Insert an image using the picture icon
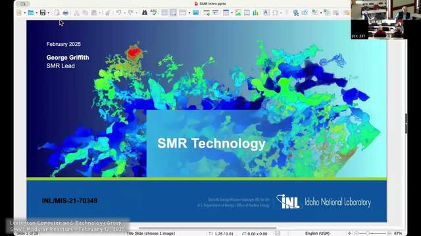Image resolution: width=421 pixels, height=236 pixels. click(x=238, y=12)
